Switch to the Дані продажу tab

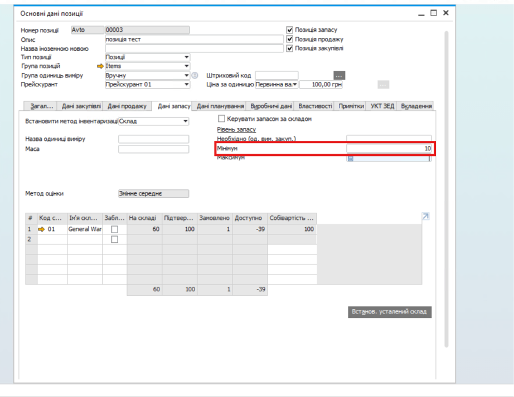127,106
